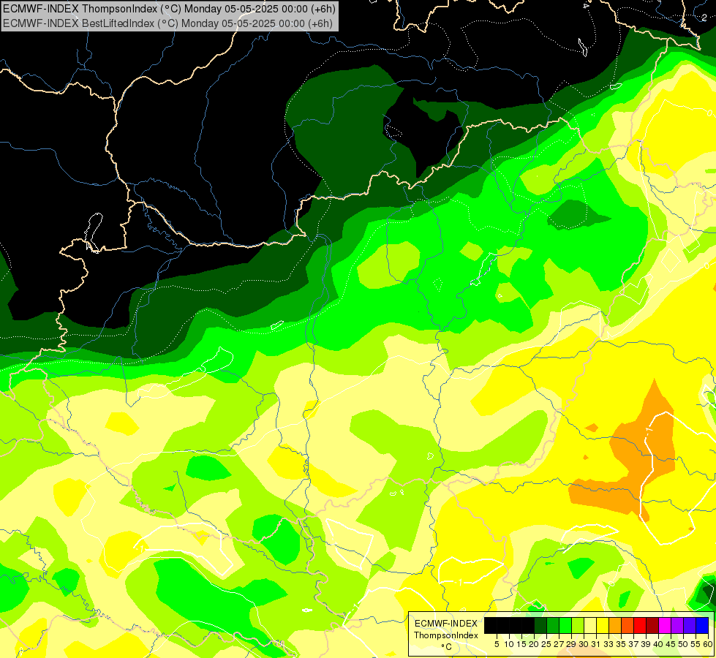The height and width of the screenshot is (658, 716).
Task: Click the legend value 25
Action: (546, 644)
